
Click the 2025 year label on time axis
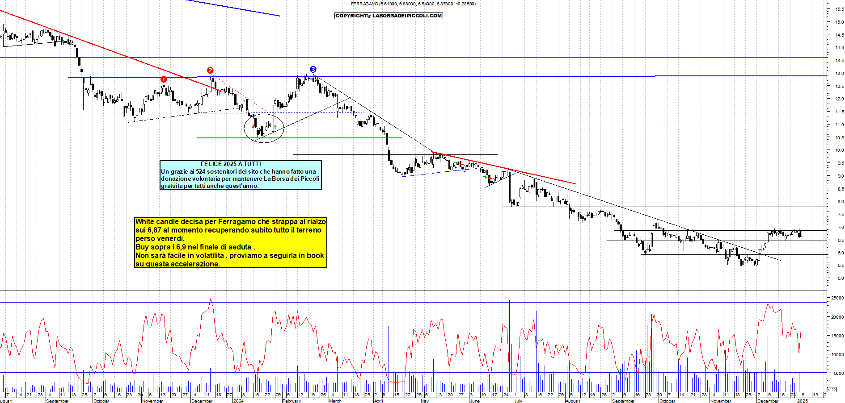pyautogui.click(x=803, y=401)
